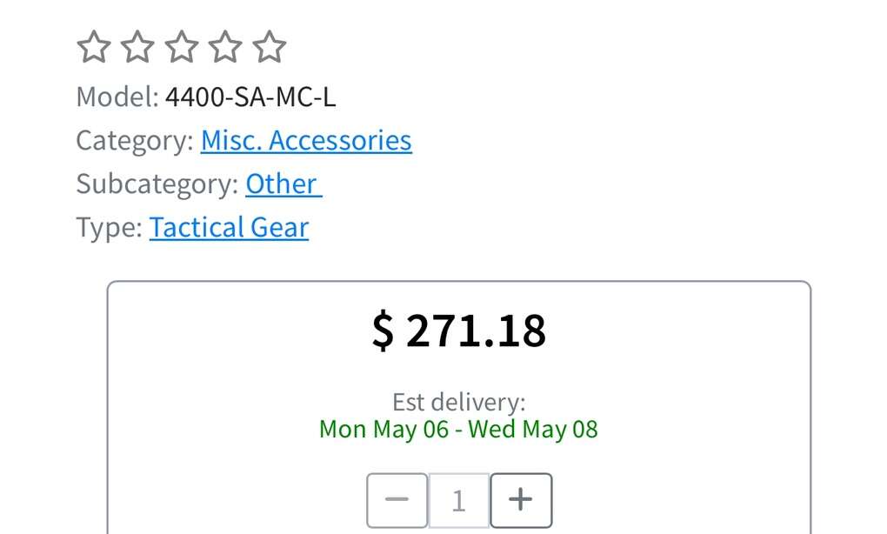887x534 pixels.
Task: Click the Est delivery label
Action: click(x=458, y=402)
